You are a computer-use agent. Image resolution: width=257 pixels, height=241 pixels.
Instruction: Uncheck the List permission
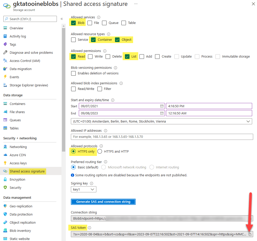(x=127, y=57)
